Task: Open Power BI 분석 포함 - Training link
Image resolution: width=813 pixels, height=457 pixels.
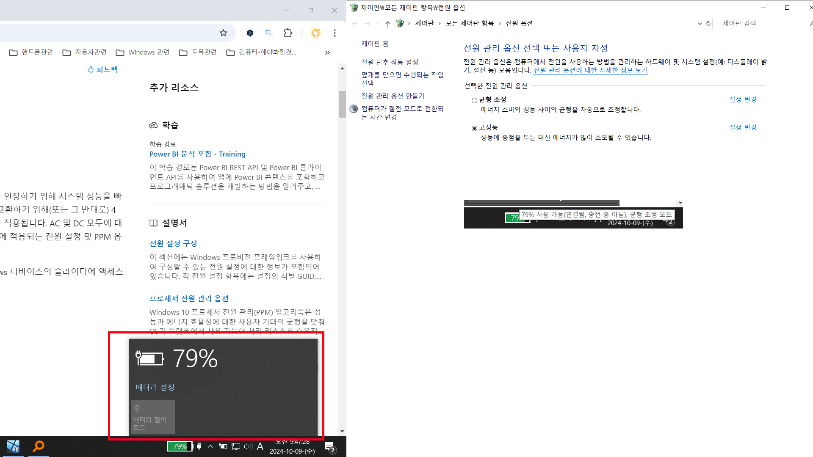Action: pos(197,154)
